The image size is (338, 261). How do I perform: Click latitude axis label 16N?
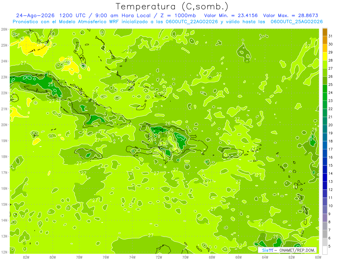4,188
